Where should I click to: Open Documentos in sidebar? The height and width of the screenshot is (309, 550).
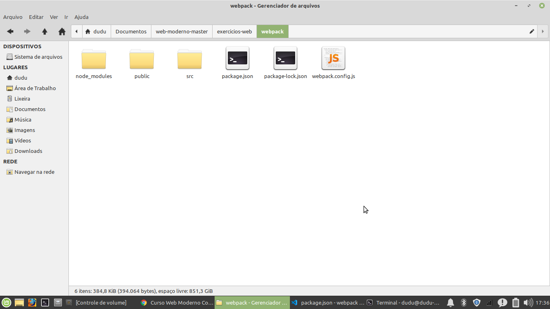pos(34,109)
